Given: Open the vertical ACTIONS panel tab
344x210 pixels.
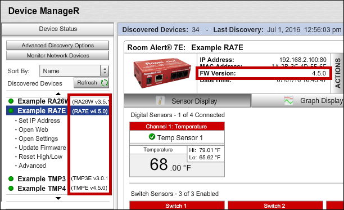Looking at the screenshot, I should (337, 73).
